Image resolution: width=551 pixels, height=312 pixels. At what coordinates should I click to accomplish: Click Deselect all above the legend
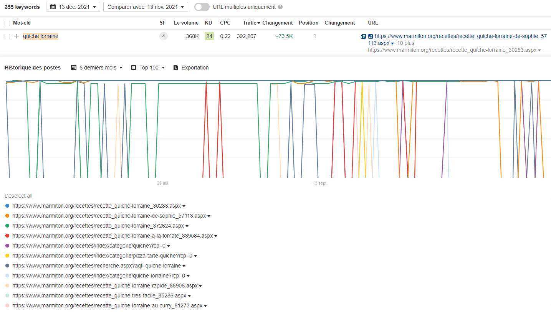18,196
